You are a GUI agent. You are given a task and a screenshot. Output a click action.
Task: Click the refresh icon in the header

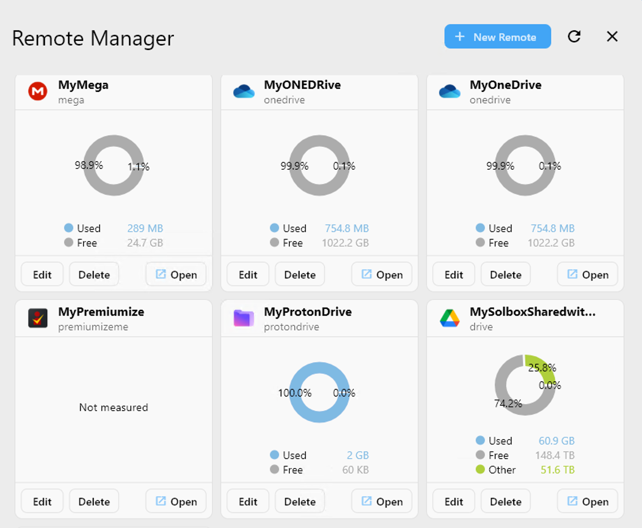[574, 37]
